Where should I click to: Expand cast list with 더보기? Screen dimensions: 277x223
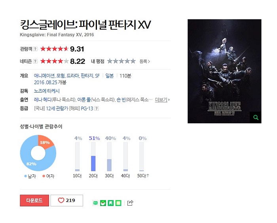coord(162,100)
